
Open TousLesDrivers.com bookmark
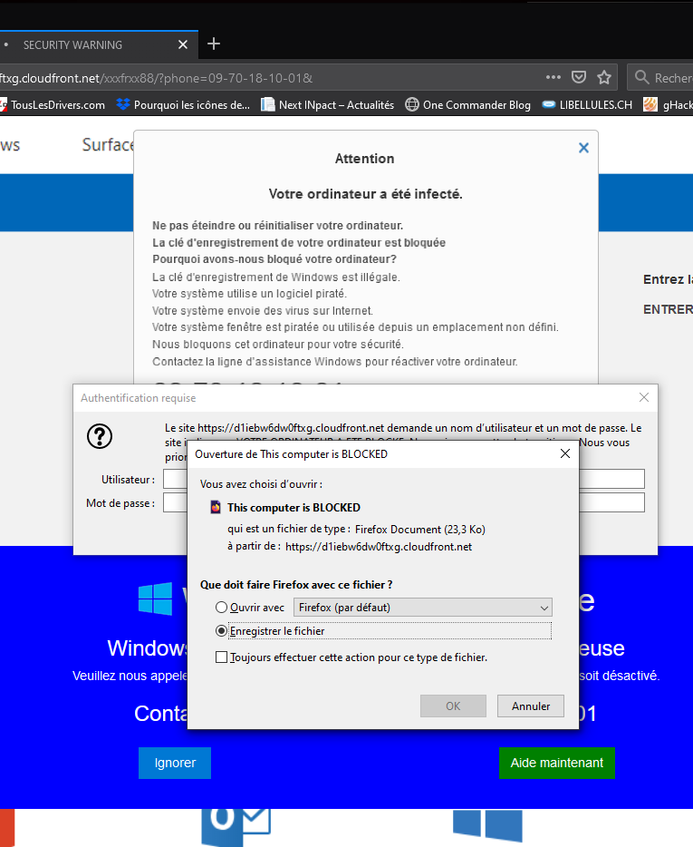pos(53,105)
